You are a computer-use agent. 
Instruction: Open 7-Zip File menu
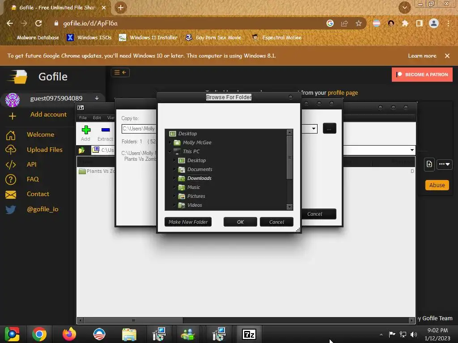pyautogui.click(x=83, y=117)
